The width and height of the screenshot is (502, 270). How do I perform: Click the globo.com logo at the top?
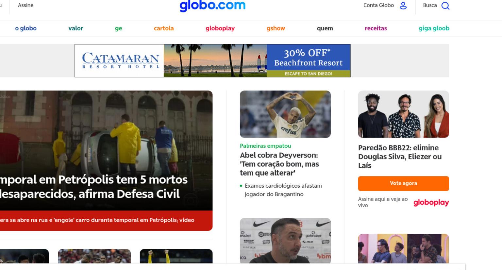click(212, 5)
